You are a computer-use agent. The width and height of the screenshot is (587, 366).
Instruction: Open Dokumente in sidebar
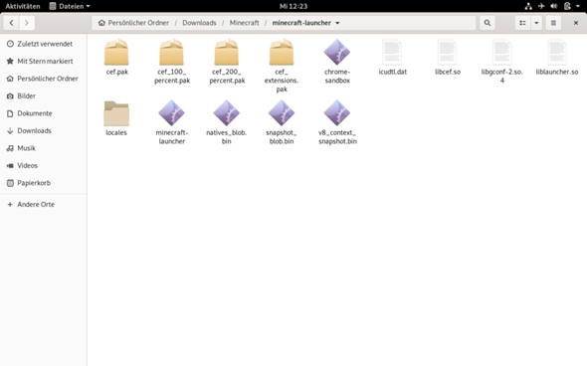[44, 113]
